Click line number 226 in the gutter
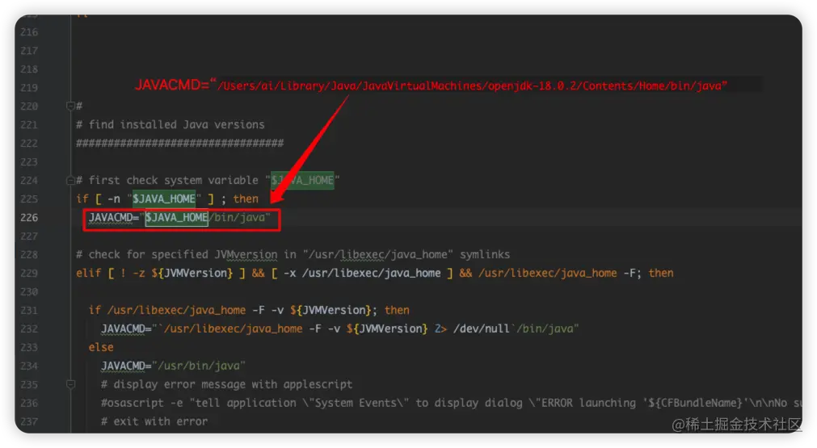Screen dimensions: 817x448 click(29, 217)
